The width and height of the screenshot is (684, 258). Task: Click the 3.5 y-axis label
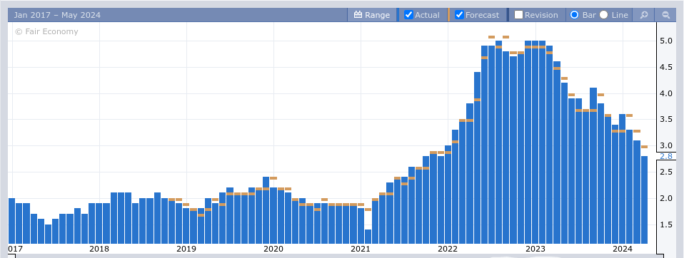point(665,119)
